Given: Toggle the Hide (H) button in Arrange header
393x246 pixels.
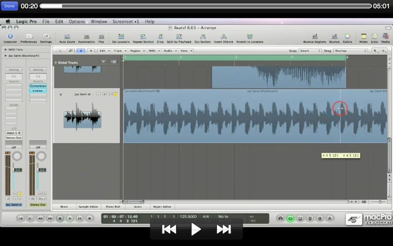Looking at the screenshot, I should pos(91,51).
